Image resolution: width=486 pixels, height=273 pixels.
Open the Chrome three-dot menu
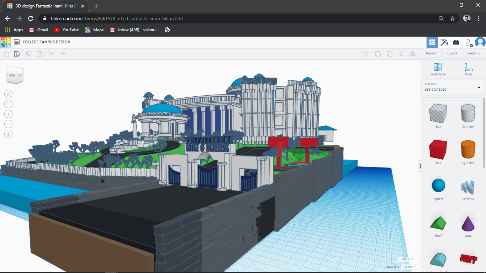479,18
